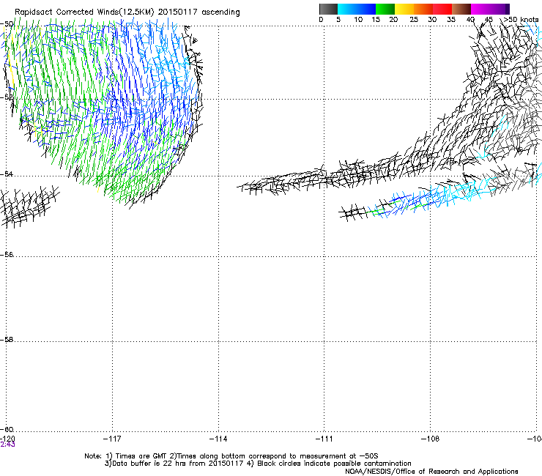
Task: Click the -60 latitude axis label
Action: [x=7, y=430]
